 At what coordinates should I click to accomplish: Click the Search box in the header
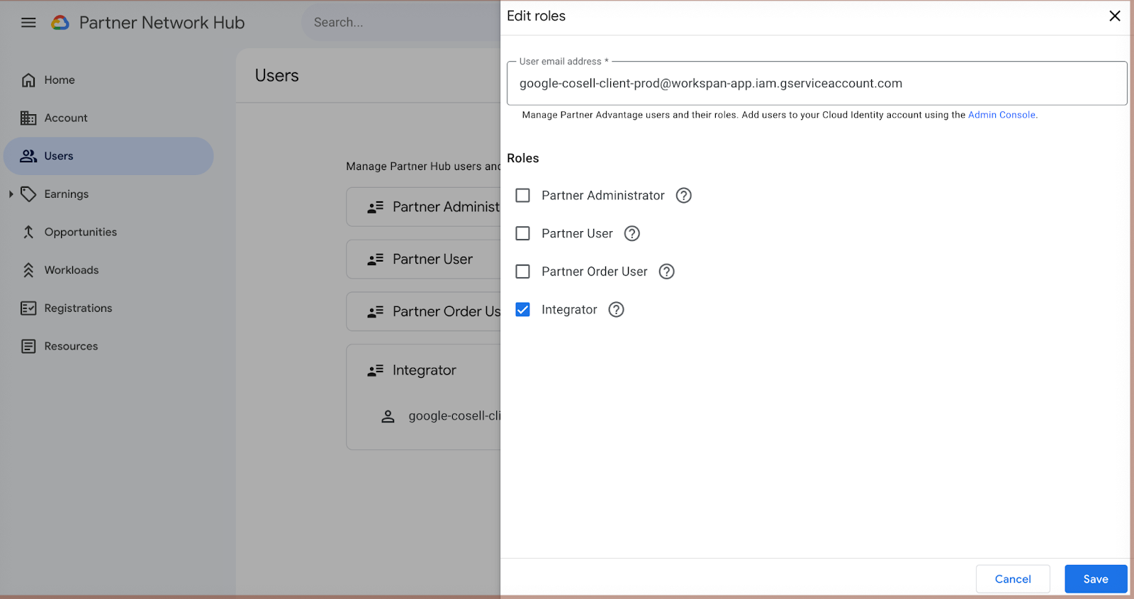(401, 23)
